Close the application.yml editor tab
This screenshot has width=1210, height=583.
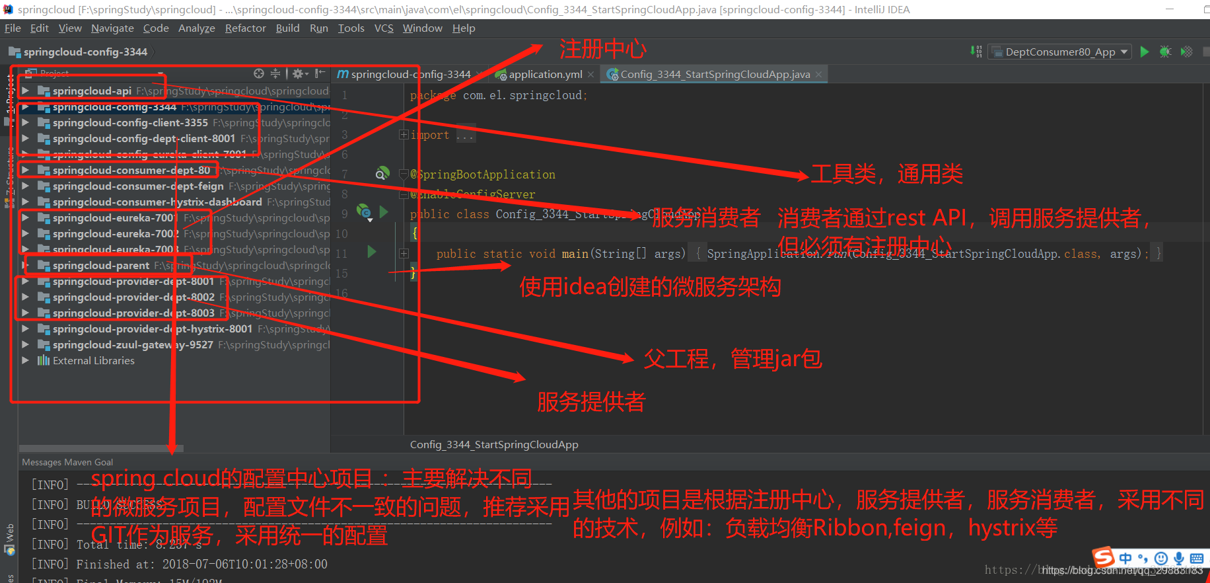coord(590,75)
